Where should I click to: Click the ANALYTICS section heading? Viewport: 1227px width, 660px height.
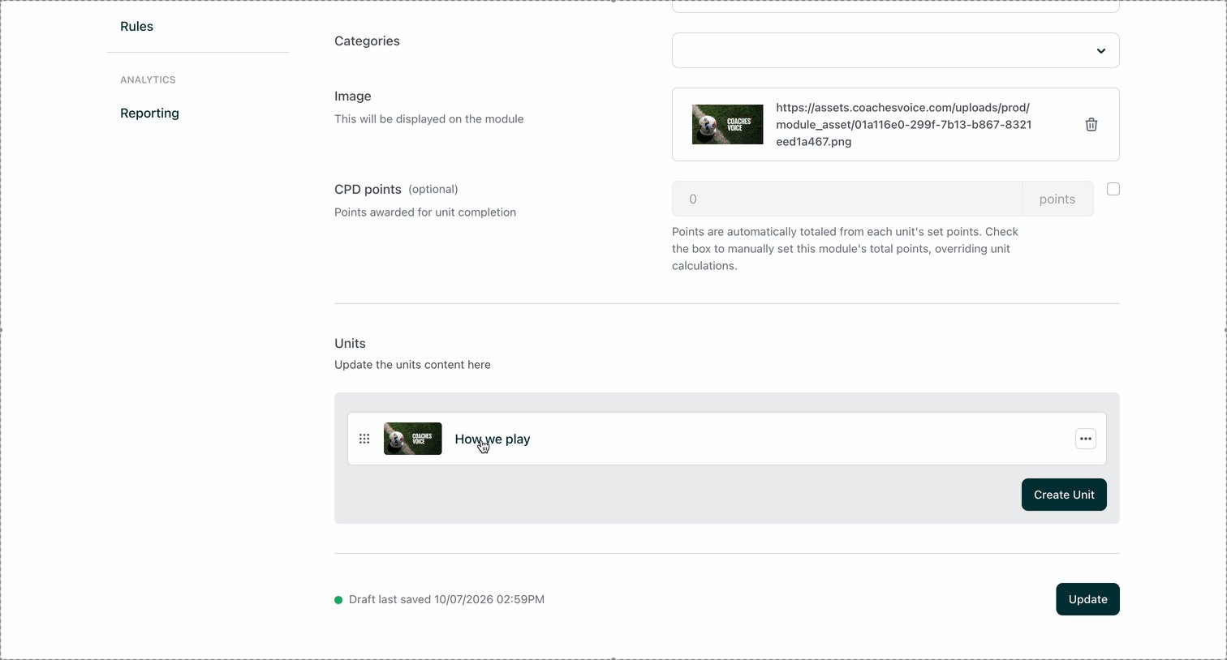click(x=148, y=79)
